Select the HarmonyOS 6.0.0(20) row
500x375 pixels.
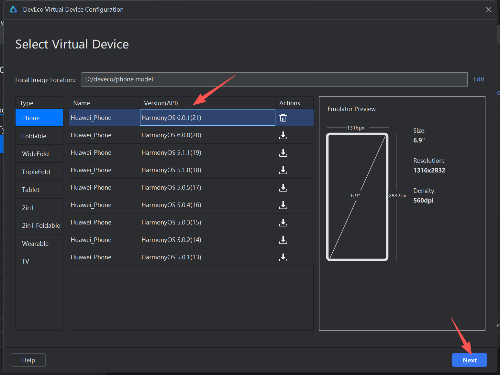pos(191,135)
